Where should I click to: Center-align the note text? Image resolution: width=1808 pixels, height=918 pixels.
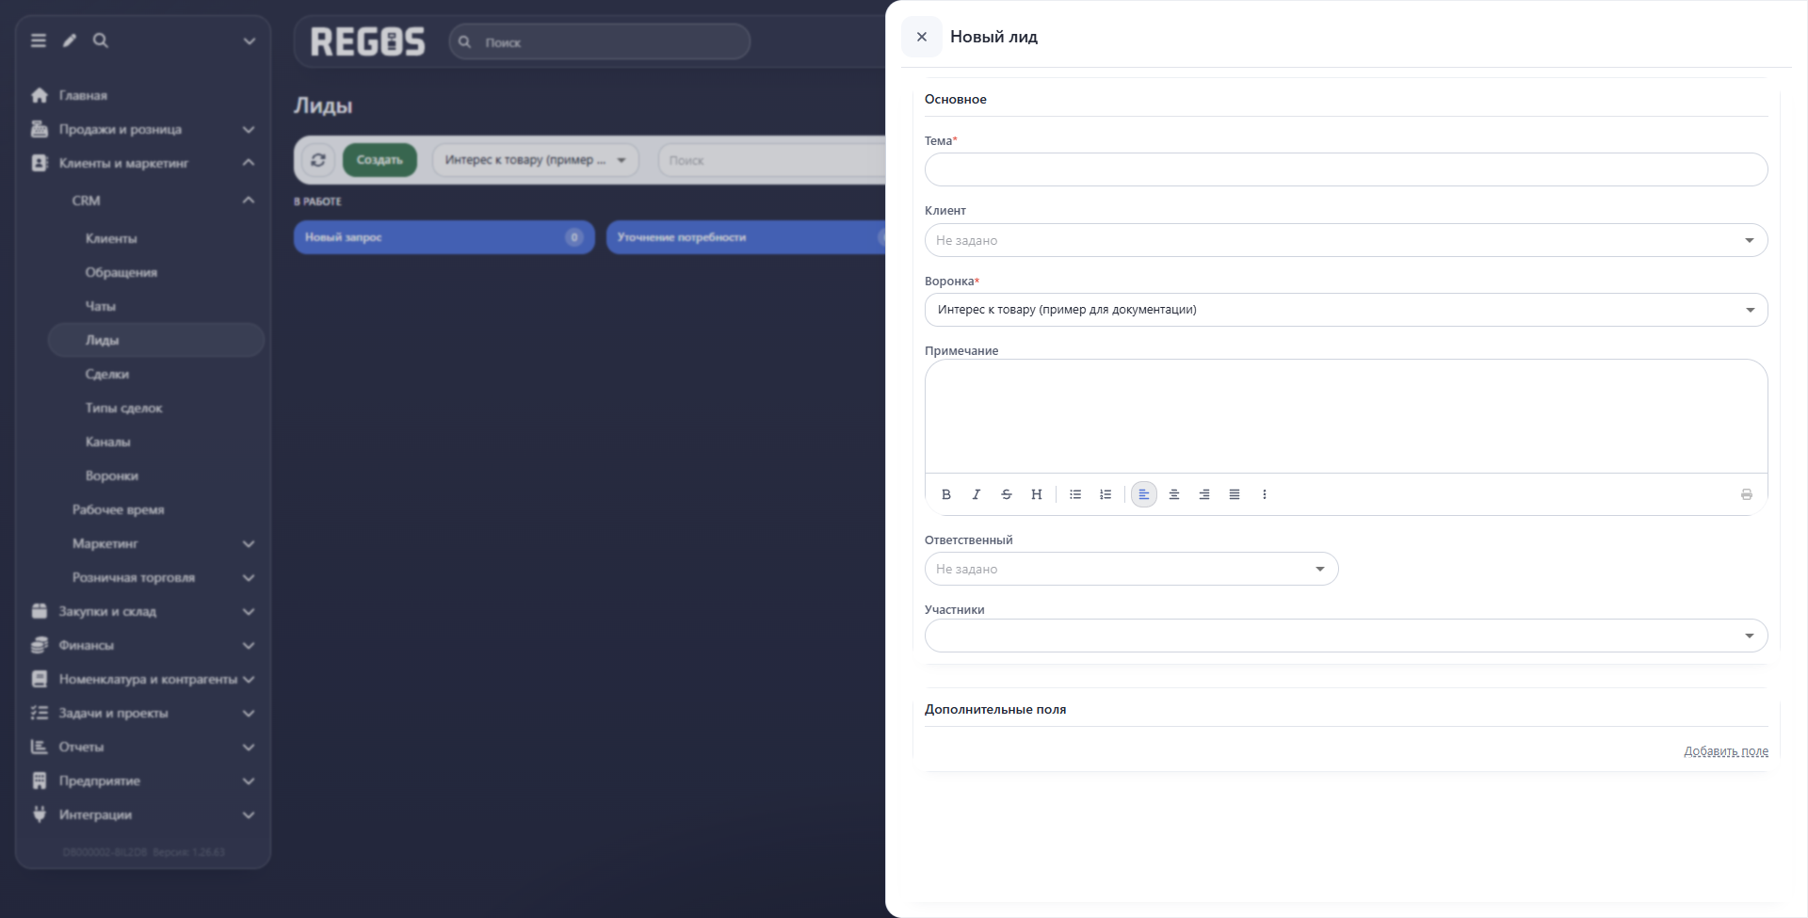tap(1174, 494)
